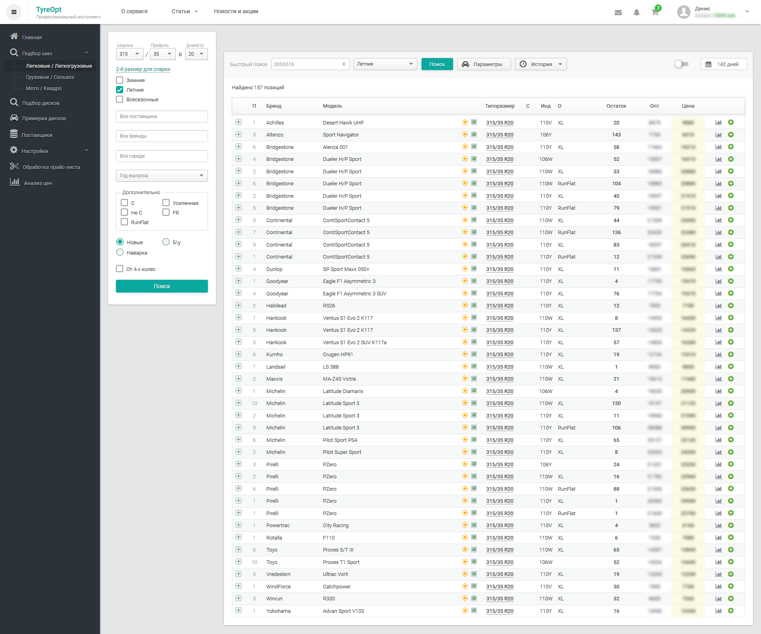Open Примерка дисков in the sidebar
761x634 pixels.
pyautogui.click(x=44, y=118)
